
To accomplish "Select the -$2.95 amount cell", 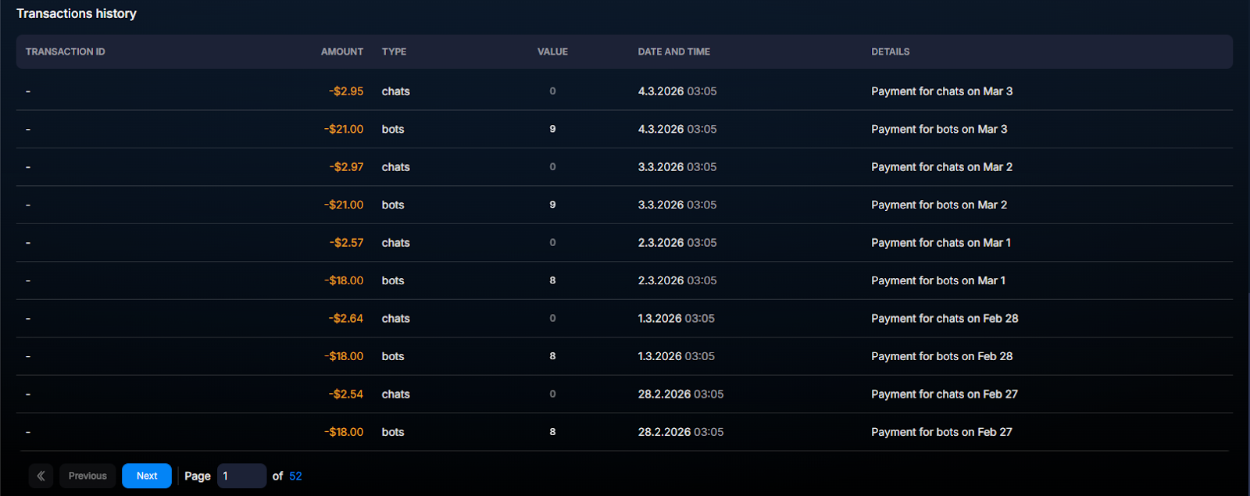I will (x=346, y=91).
